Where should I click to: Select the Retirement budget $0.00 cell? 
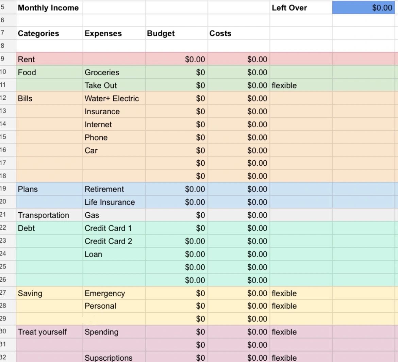[177, 189]
